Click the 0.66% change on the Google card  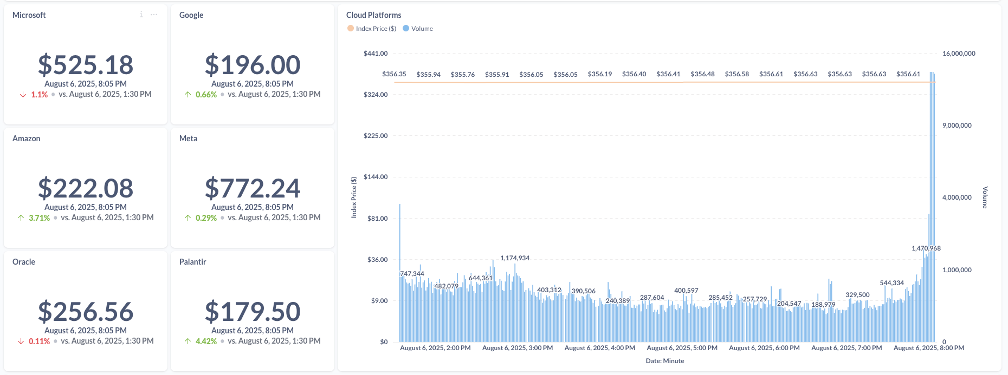tap(206, 95)
